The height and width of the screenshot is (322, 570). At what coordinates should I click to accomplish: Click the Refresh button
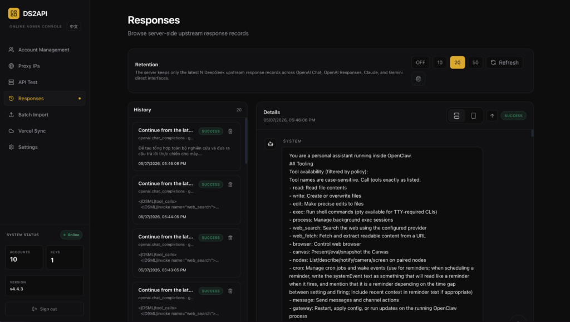coord(504,62)
